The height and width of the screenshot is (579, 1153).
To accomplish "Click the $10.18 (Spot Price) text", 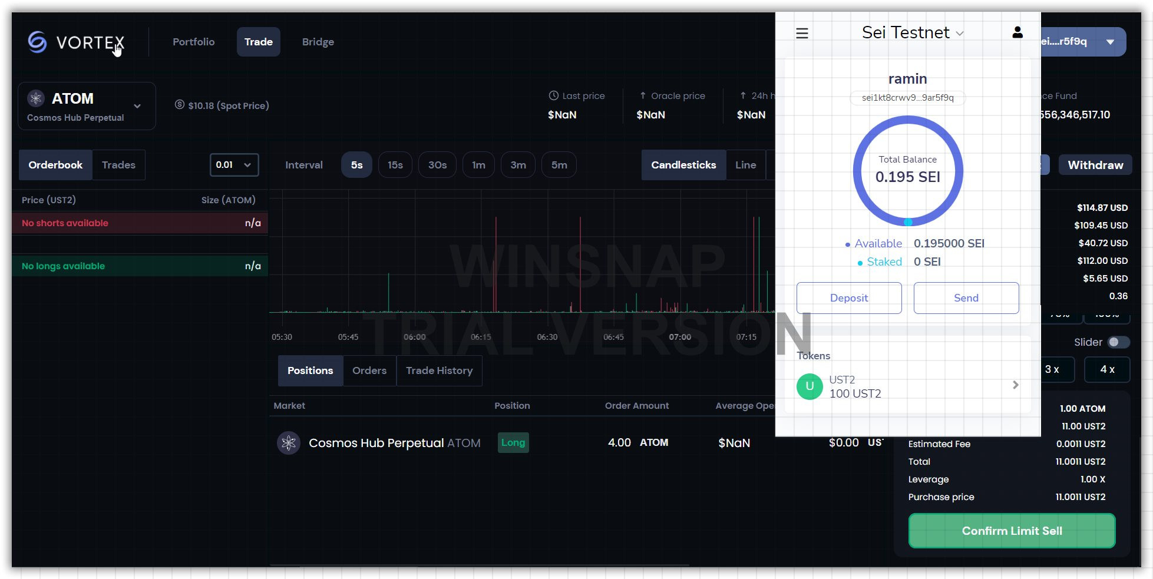I will tap(229, 105).
